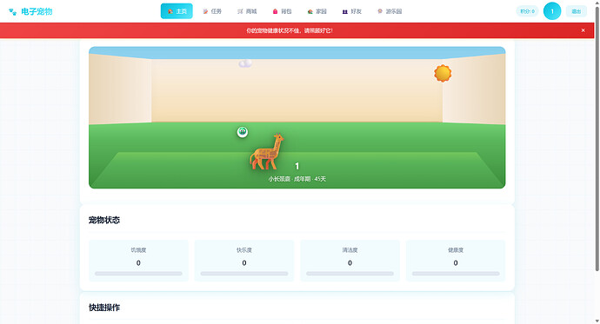This screenshot has height=324, width=600.
Task: Open the 家园 homestead tab
Action: [x=317, y=11]
